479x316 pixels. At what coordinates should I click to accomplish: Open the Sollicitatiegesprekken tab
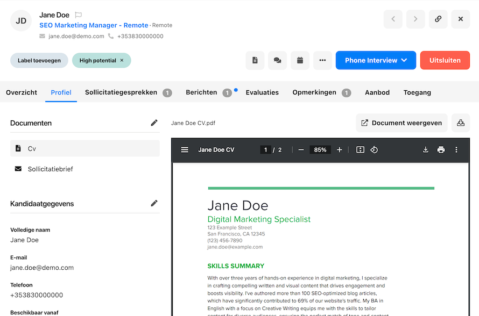point(128,92)
